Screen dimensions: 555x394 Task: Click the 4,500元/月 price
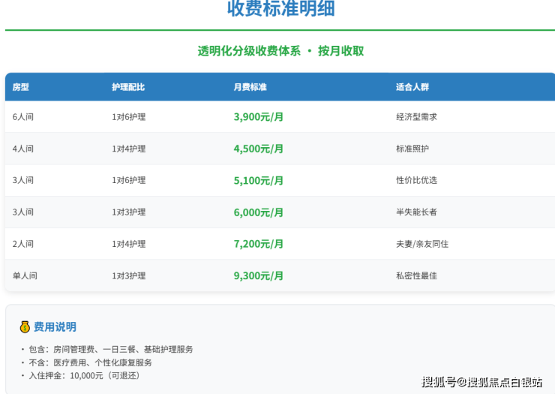259,149
